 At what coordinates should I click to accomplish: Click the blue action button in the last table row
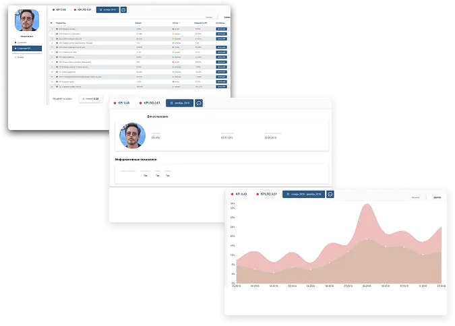(221, 86)
